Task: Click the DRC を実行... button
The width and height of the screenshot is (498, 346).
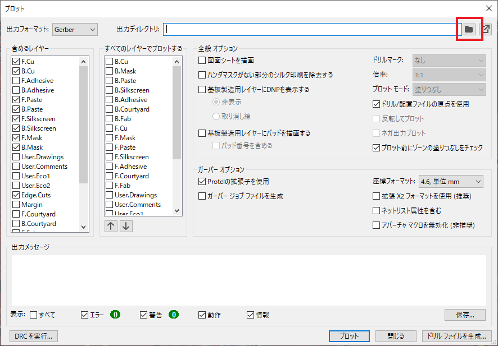Action: coord(34,336)
